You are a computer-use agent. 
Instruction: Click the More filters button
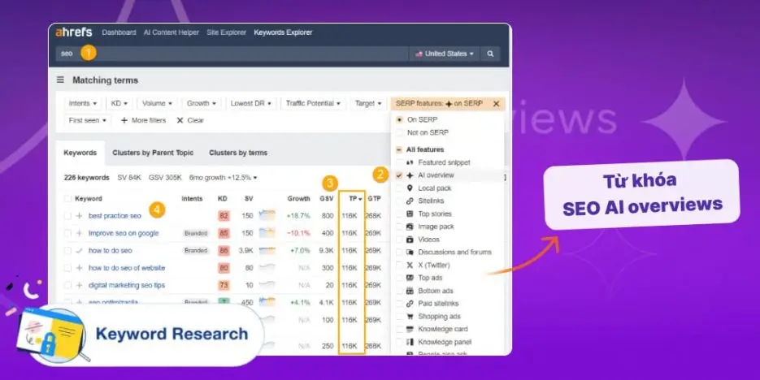(143, 120)
